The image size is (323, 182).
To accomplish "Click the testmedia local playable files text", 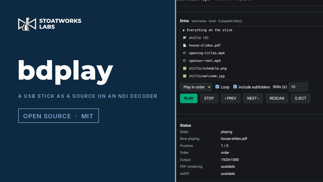I will (x=217, y=21).
